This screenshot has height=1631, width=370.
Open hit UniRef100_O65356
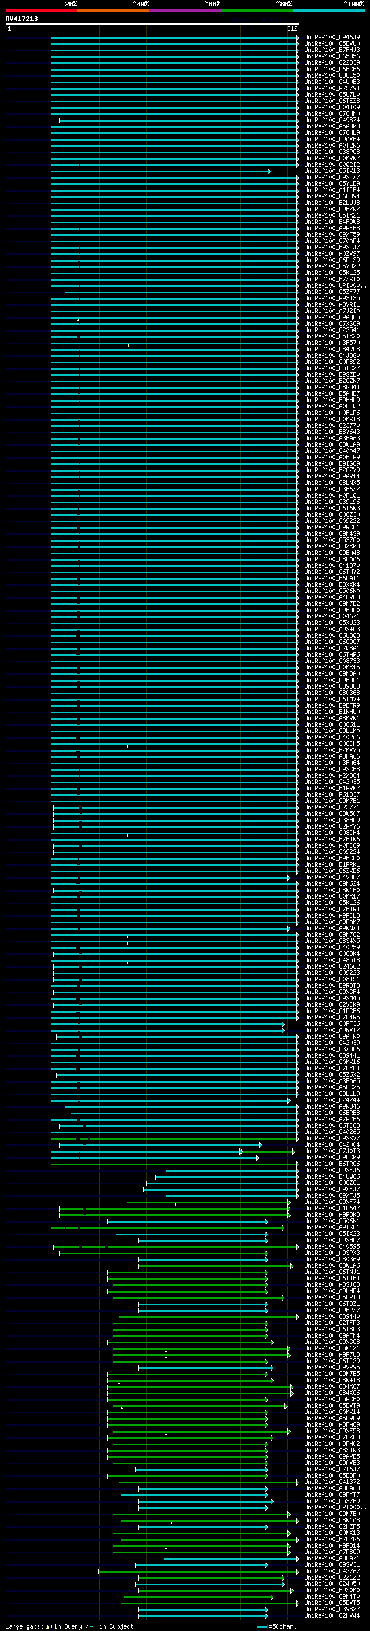coord(331,56)
